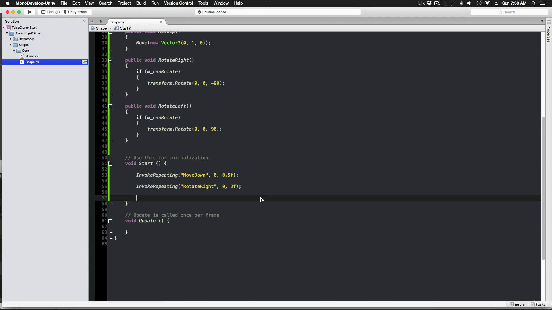Open the Build menu
The width and height of the screenshot is (552, 310).
141,3
